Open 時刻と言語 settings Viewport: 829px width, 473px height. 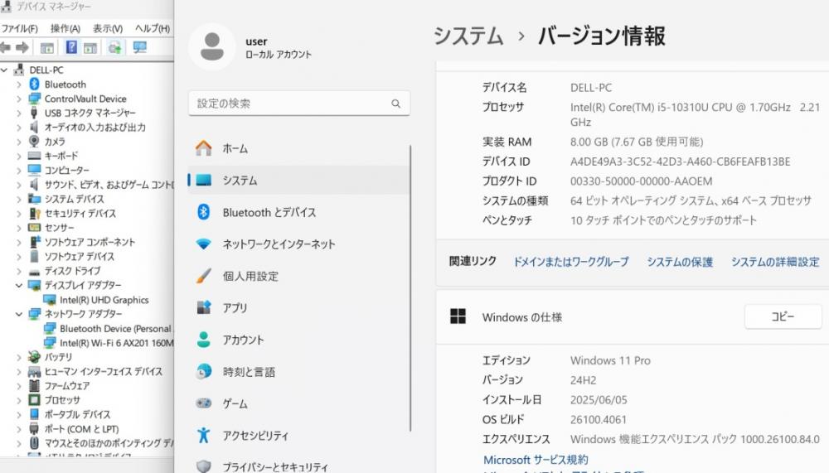(x=298, y=372)
